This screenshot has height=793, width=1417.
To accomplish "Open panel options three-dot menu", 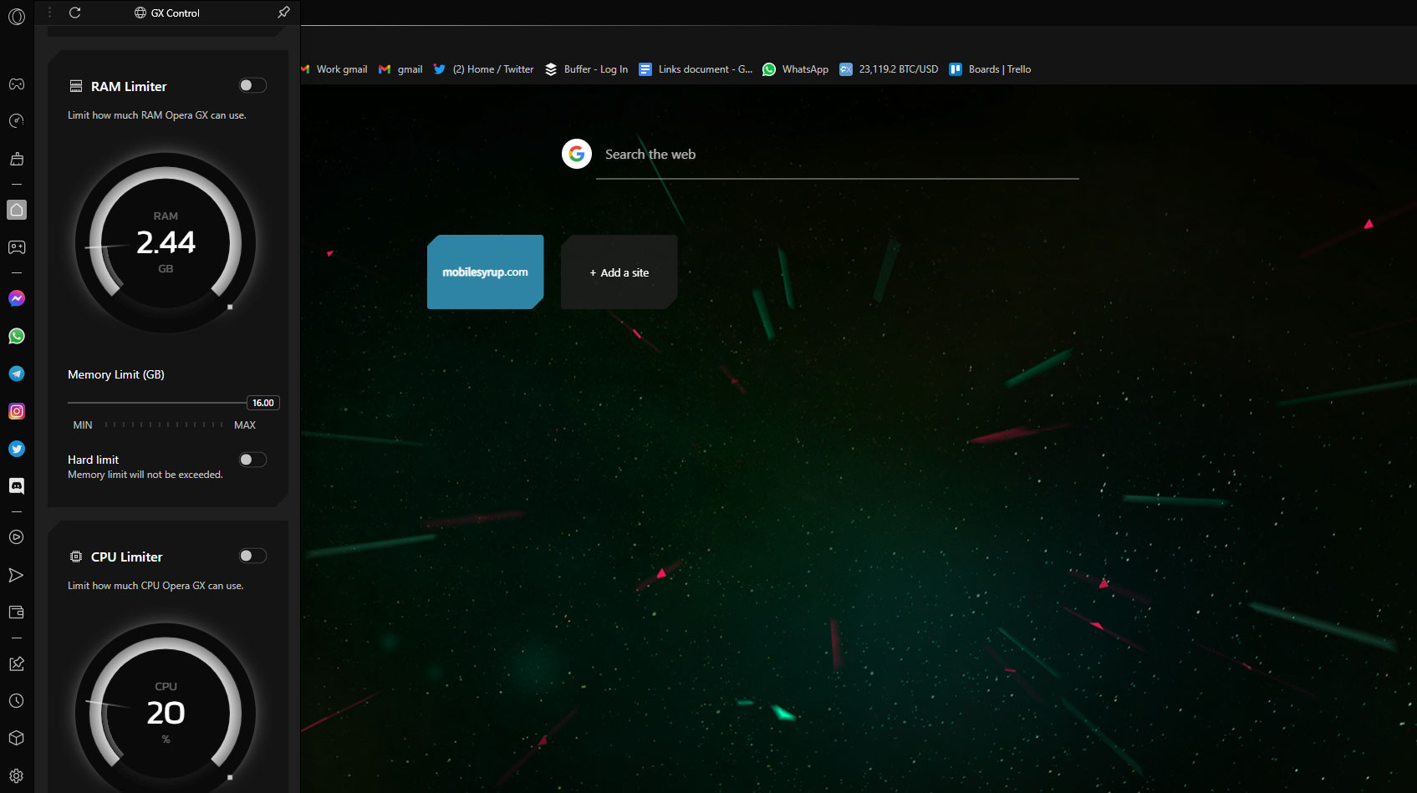I will pyautogui.click(x=50, y=13).
